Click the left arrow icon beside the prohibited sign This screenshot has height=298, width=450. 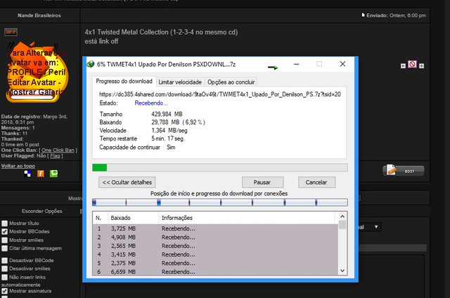pos(403,66)
